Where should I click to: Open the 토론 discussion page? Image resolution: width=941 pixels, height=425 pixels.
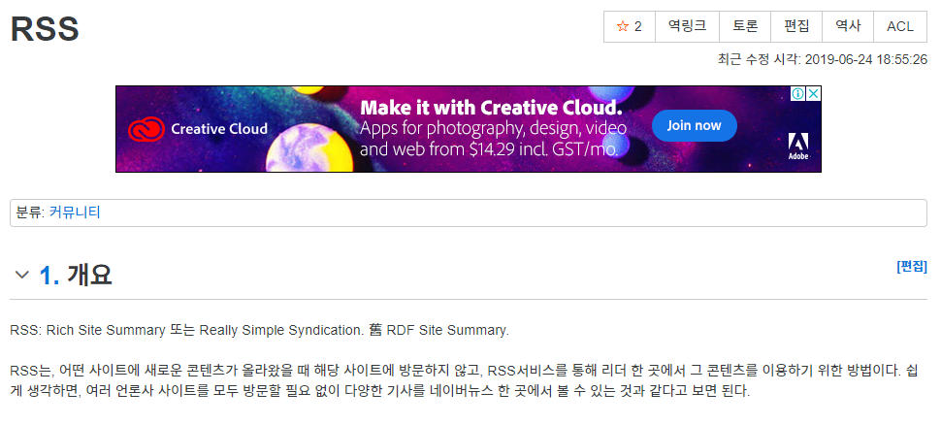[745, 26]
